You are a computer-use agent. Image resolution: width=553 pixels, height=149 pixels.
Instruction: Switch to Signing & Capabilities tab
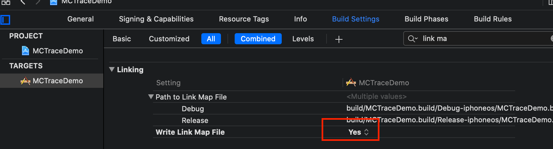point(156,19)
